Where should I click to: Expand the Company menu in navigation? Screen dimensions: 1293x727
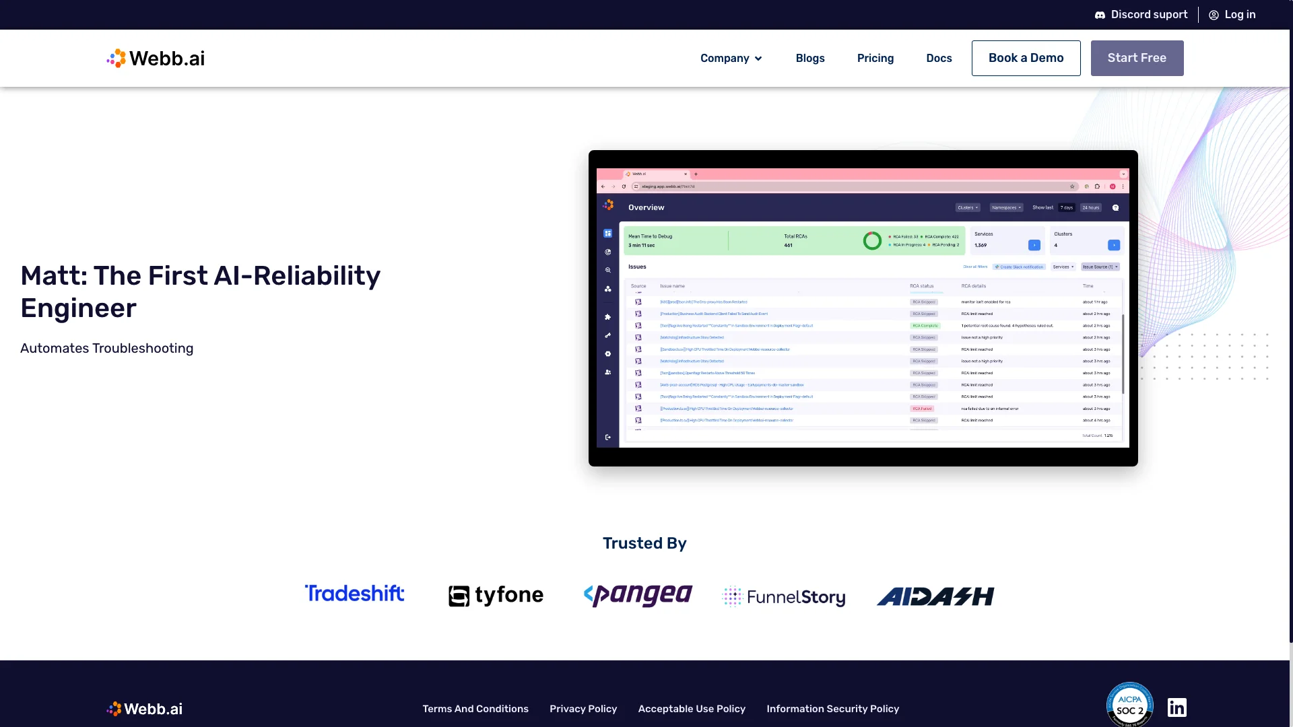[730, 58]
